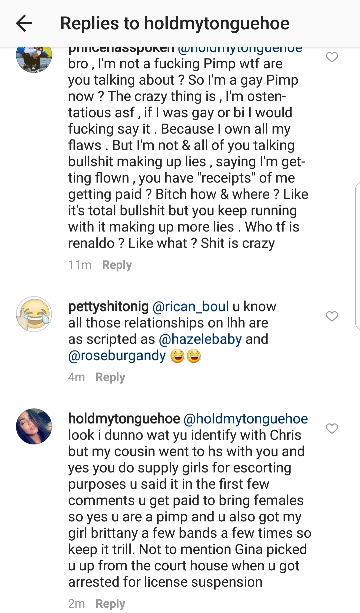
Task: Like the comment about not being a Pimp
Action: (332, 57)
